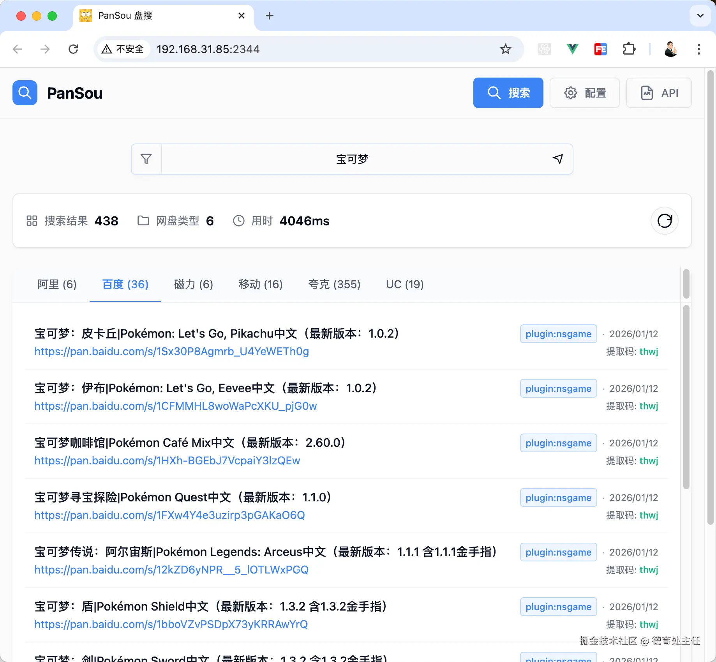Open the Pokémon Café Mix Baidu link
The height and width of the screenshot is (662, 716).
[167, 461]
